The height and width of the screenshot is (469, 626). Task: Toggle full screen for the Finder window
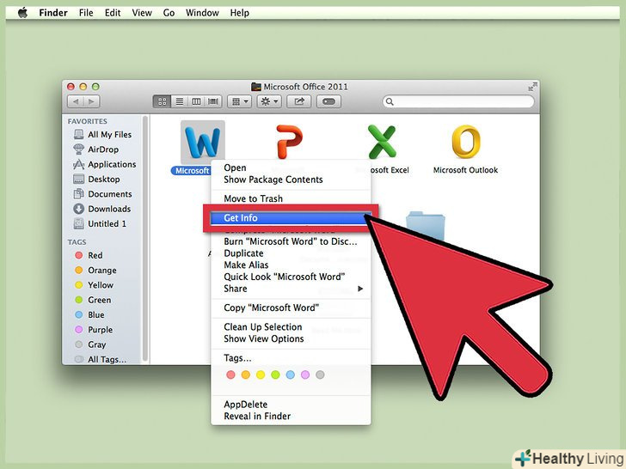click(x=532, y=87)
